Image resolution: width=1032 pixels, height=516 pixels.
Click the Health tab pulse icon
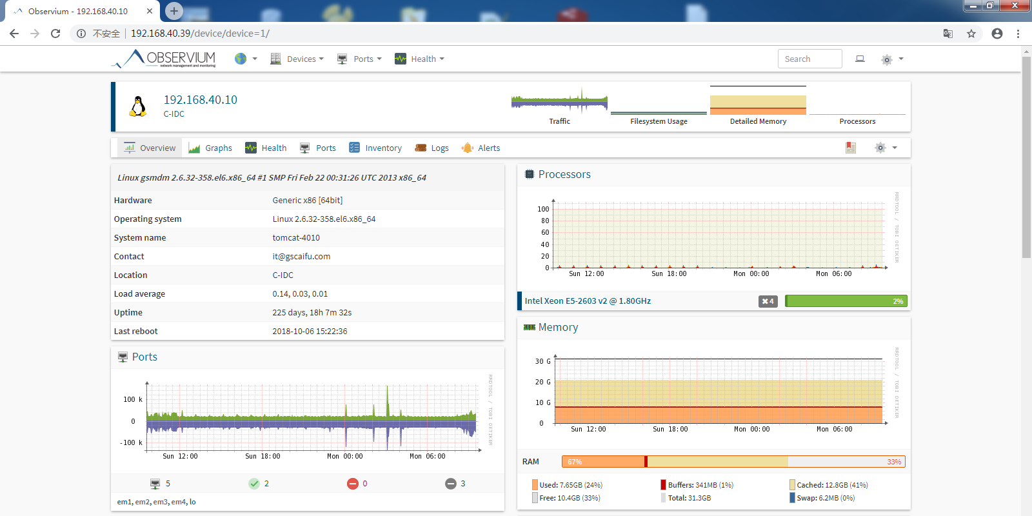coord(251,148)
